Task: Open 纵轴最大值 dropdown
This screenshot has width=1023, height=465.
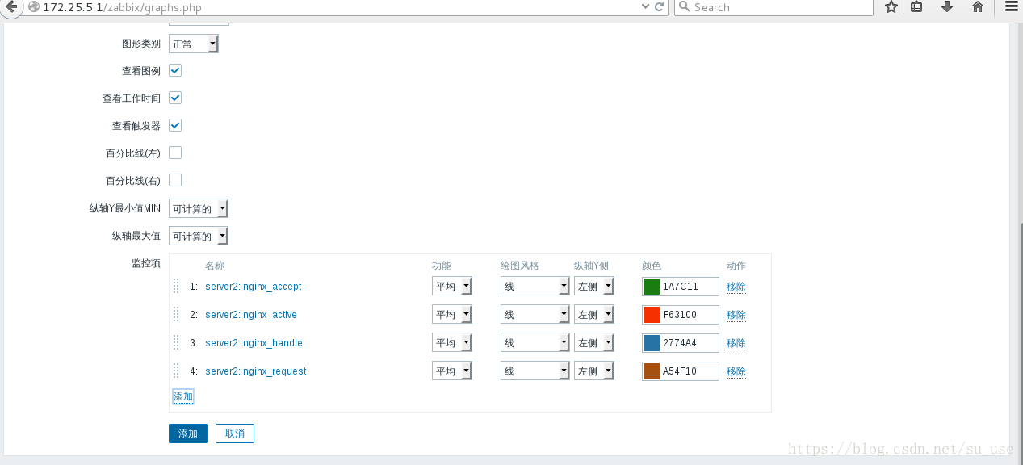Action: (x=199, y=237)
